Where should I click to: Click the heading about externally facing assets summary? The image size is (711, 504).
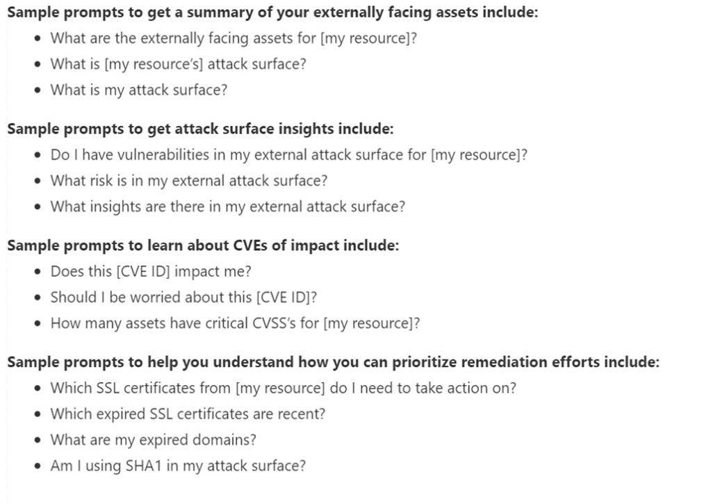coord(272,13)
